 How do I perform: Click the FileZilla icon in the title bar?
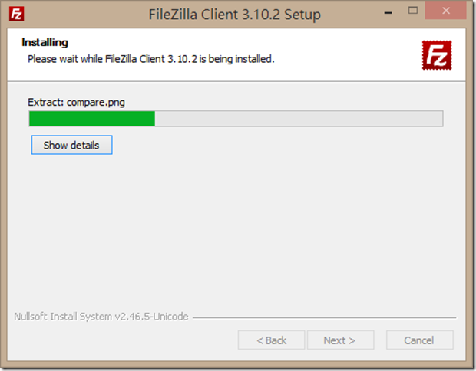coord(16,14)
